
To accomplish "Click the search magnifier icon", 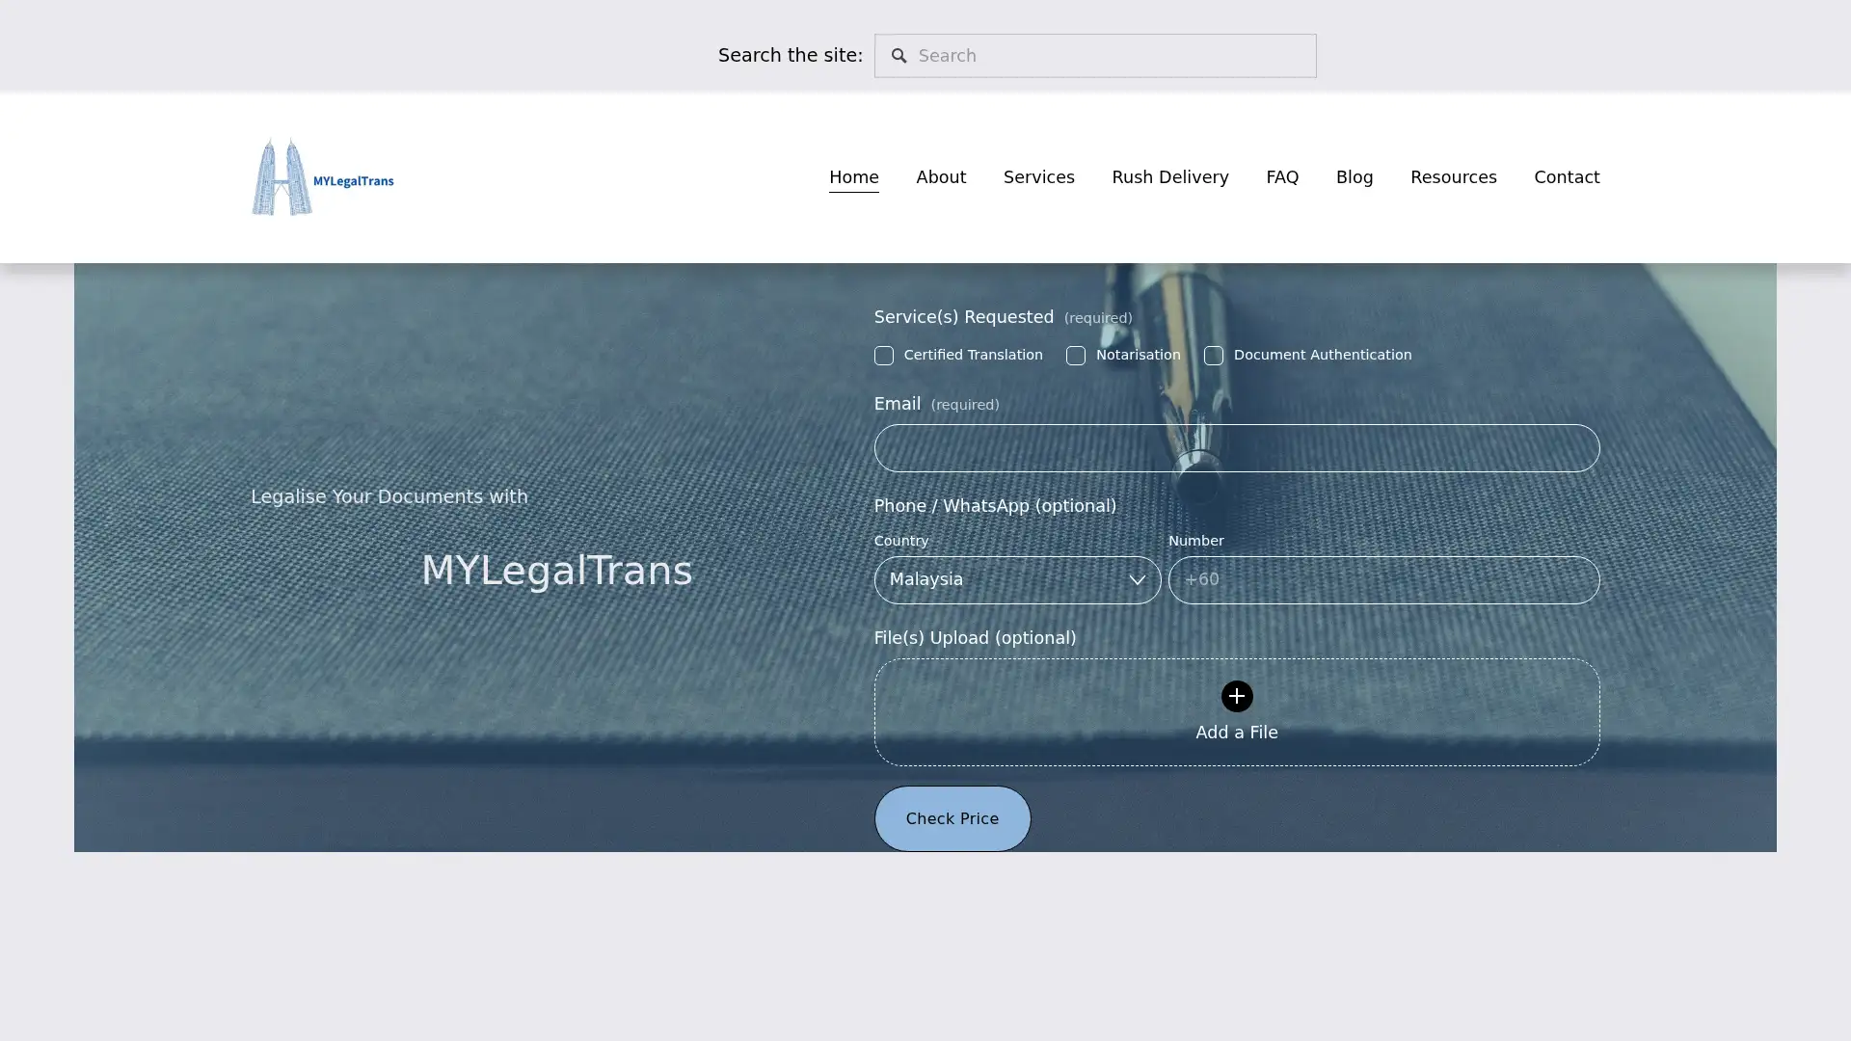I will pos(899,56).
